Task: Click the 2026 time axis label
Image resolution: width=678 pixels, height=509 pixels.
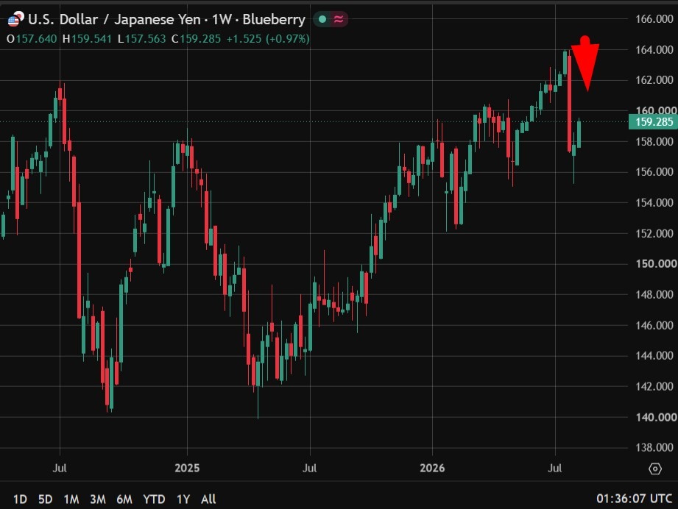Action: (x=432, y=468)
